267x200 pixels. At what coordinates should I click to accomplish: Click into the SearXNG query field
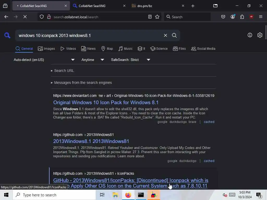[89, 35]
